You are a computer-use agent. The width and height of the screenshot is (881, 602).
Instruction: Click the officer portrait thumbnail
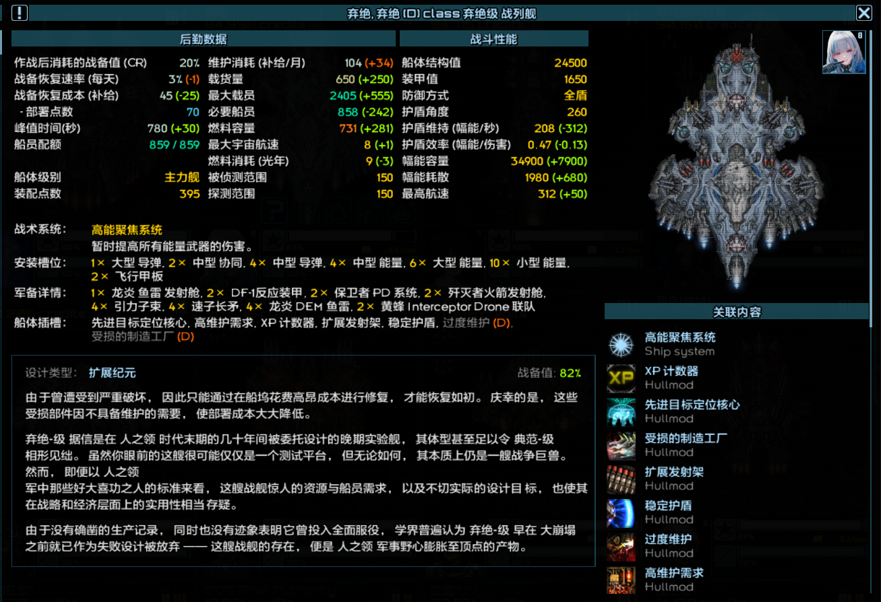[x=843, y=52]
